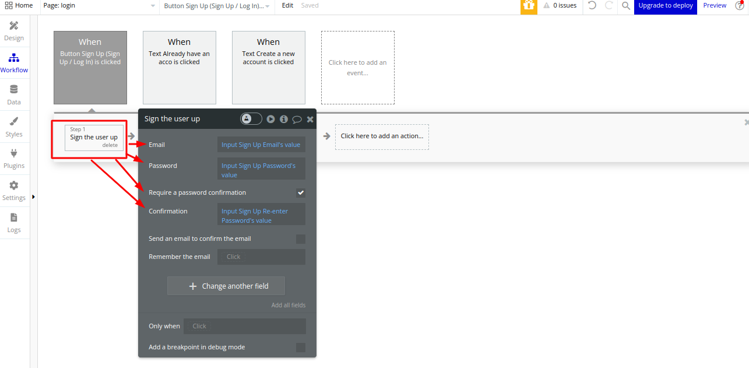Open the Design tab in sidebar
The height and width of the screenshot is (368, 749).
[14, 31]
